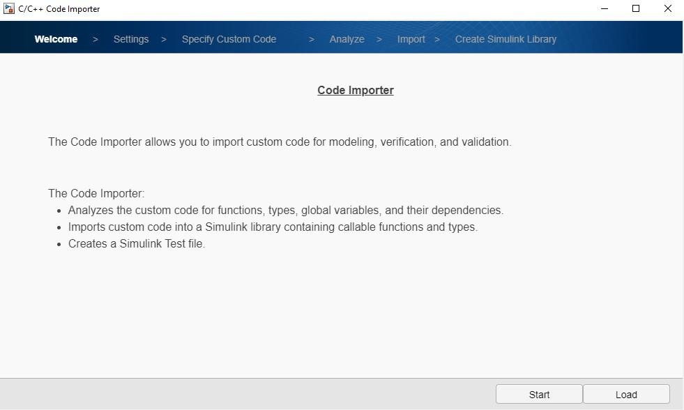Minimize the C/C++ Code Importer window
Viewport: 684px width, 410px height.
coord(605,8)
